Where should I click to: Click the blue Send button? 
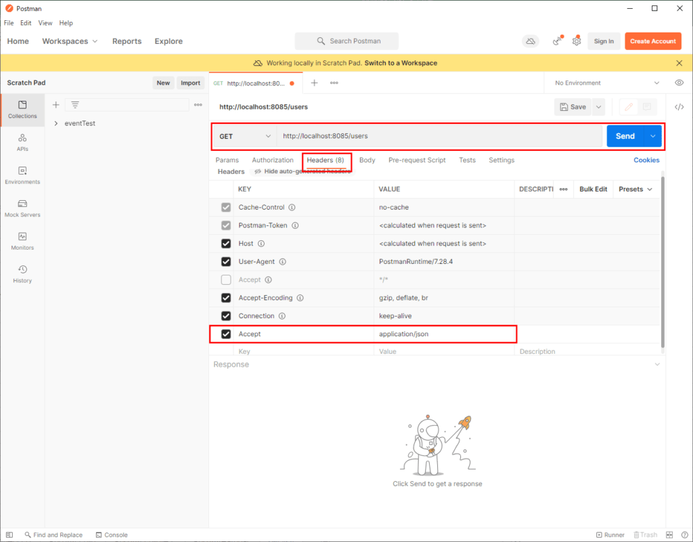[x=625, y=136]
